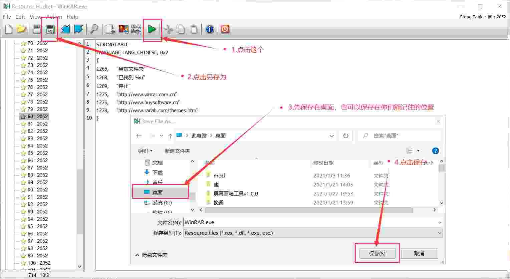Screen dimensions: 510x279
Task: Open the Action menu
Action: (x=54, y=17)
